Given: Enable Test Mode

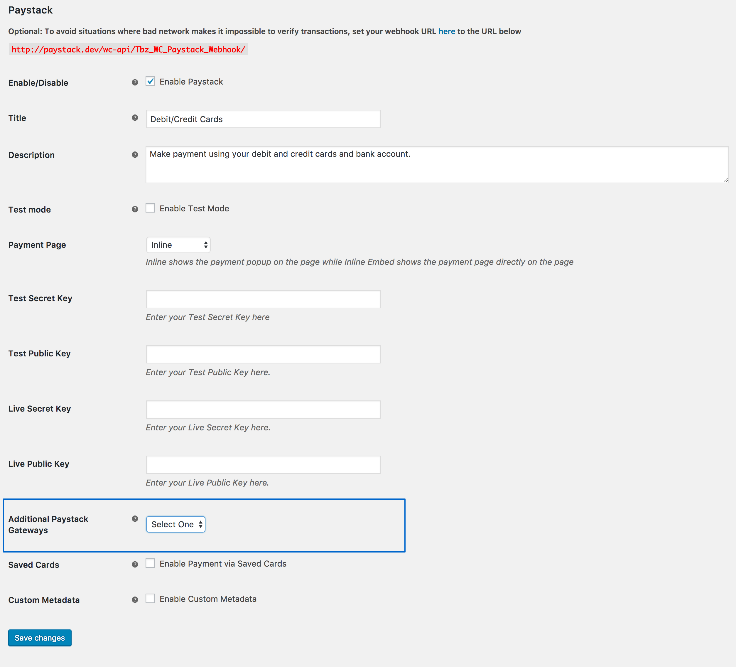Looking at the screenshot, I should pos(150,208).
